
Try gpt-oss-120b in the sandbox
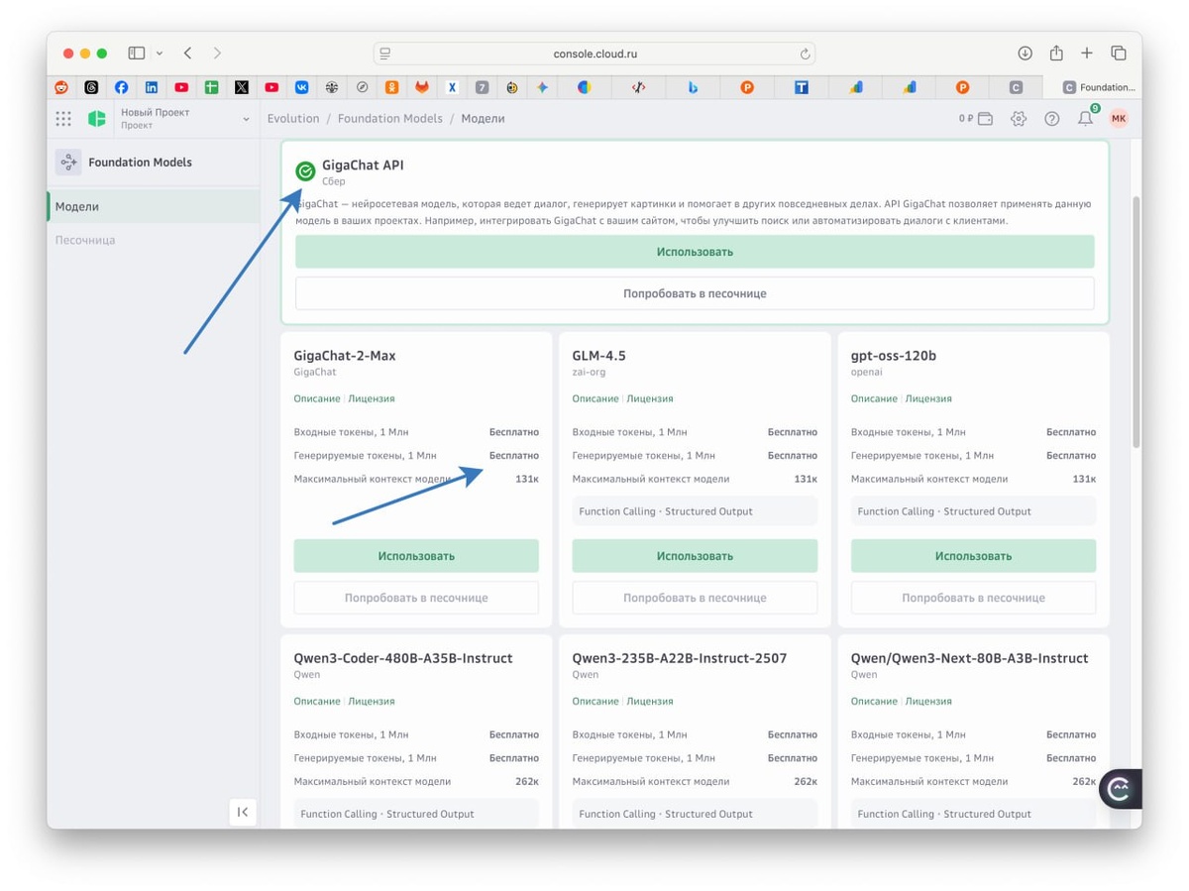coord(973,598)
